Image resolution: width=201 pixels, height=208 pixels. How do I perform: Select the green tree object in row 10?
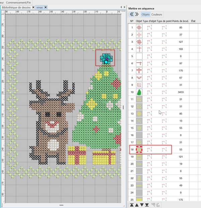139,92
